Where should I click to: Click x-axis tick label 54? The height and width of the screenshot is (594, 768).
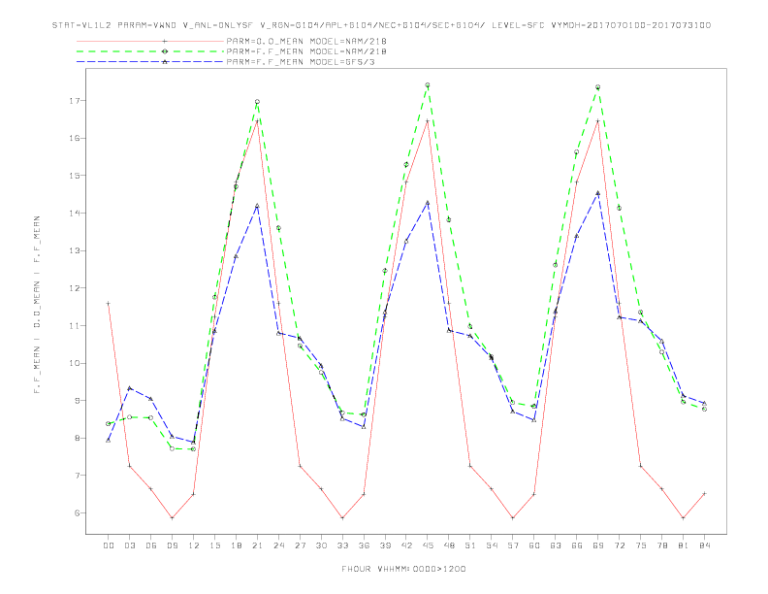click(x=492, y=545)
